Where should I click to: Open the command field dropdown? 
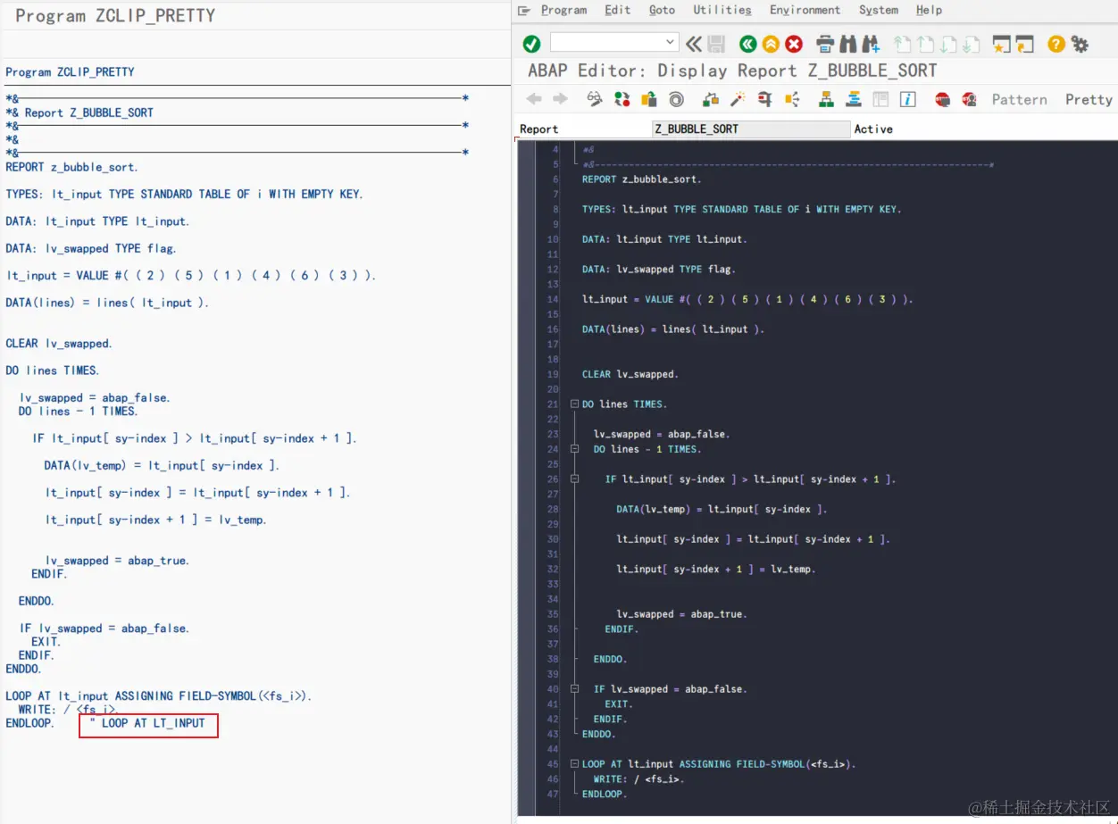pyautogui.click(x=672, y=43)
